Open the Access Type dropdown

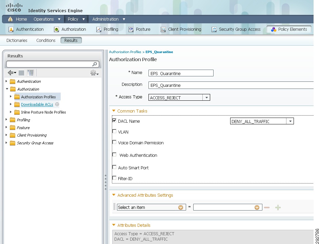[x=206, y=98]
